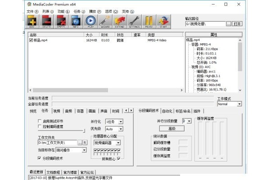Open the SETTINGS wrench icon

tap(134, 22)
